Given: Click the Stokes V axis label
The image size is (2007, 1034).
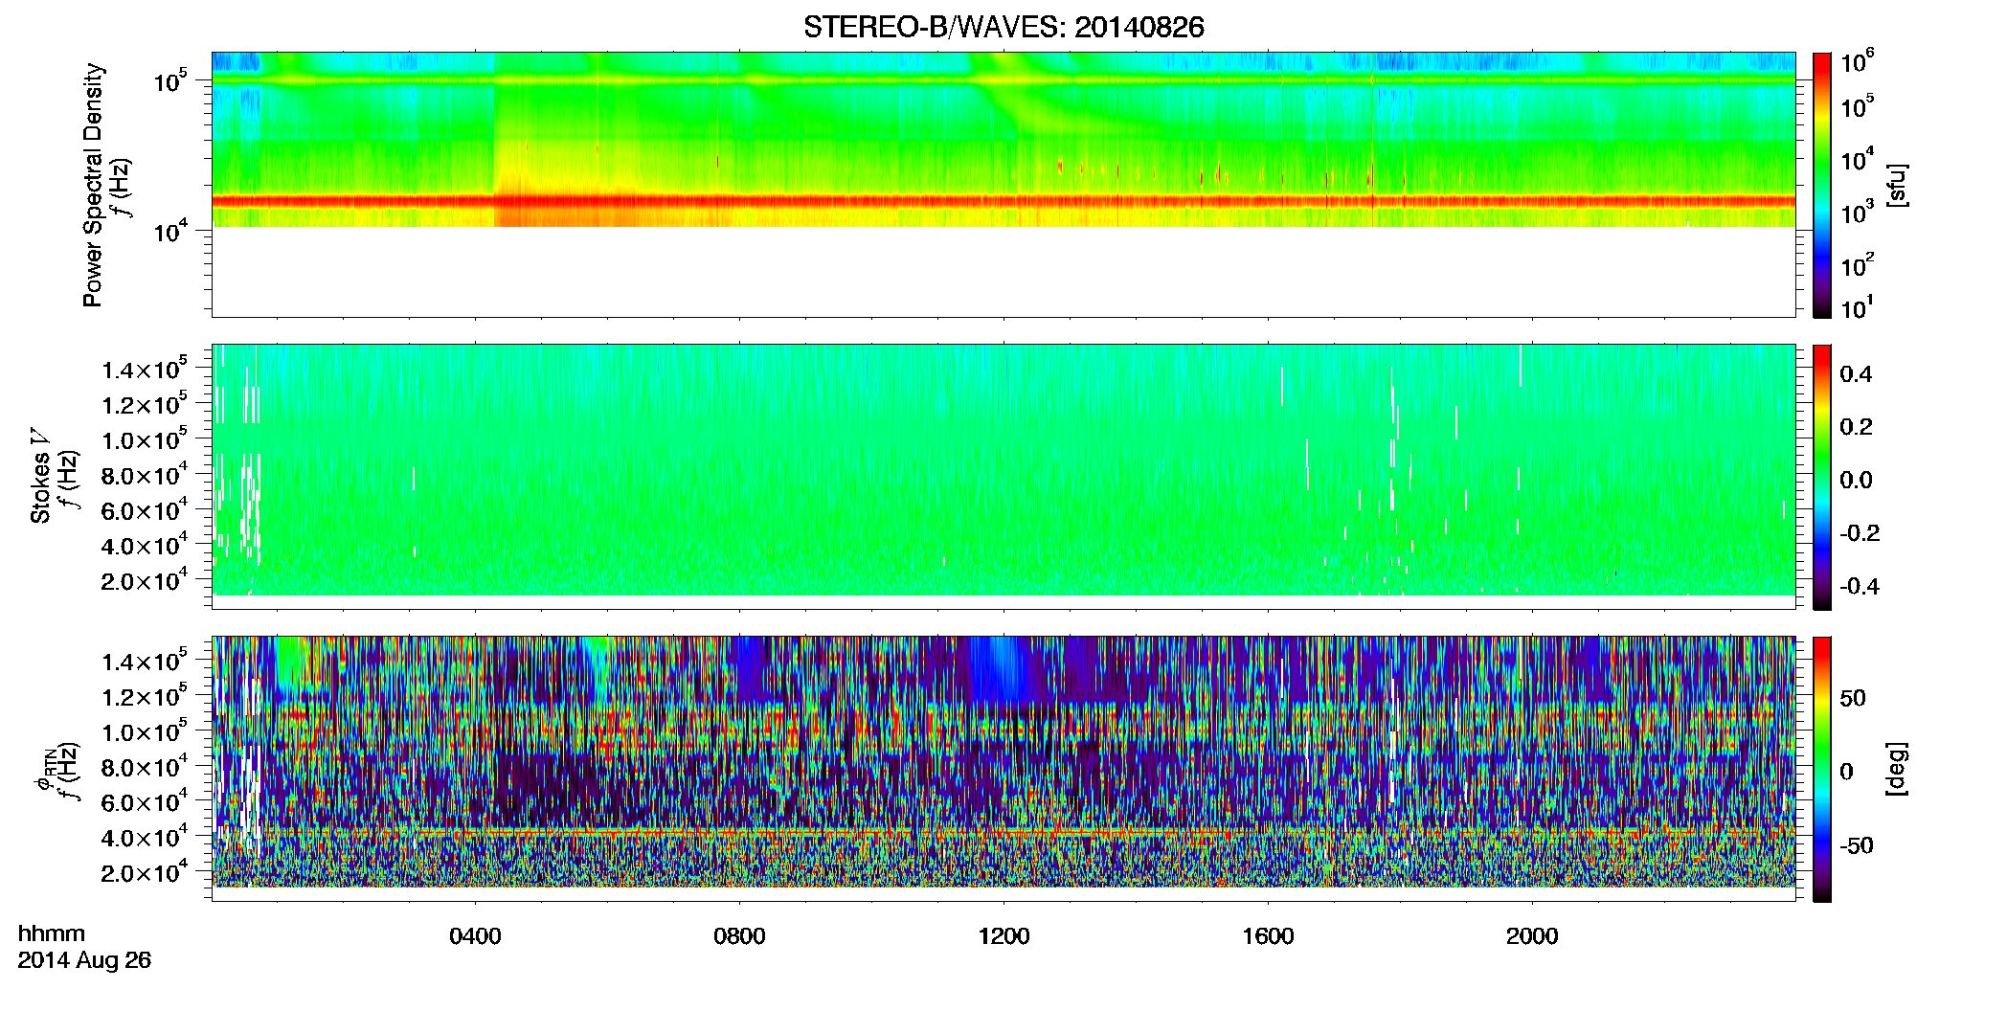Looking at the screenshot, I should coord(40,476).
